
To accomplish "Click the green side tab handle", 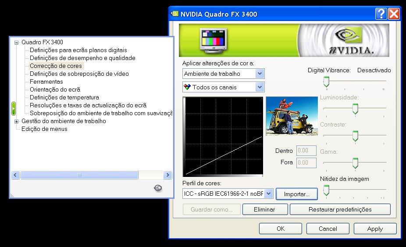I will pos(14,108).
